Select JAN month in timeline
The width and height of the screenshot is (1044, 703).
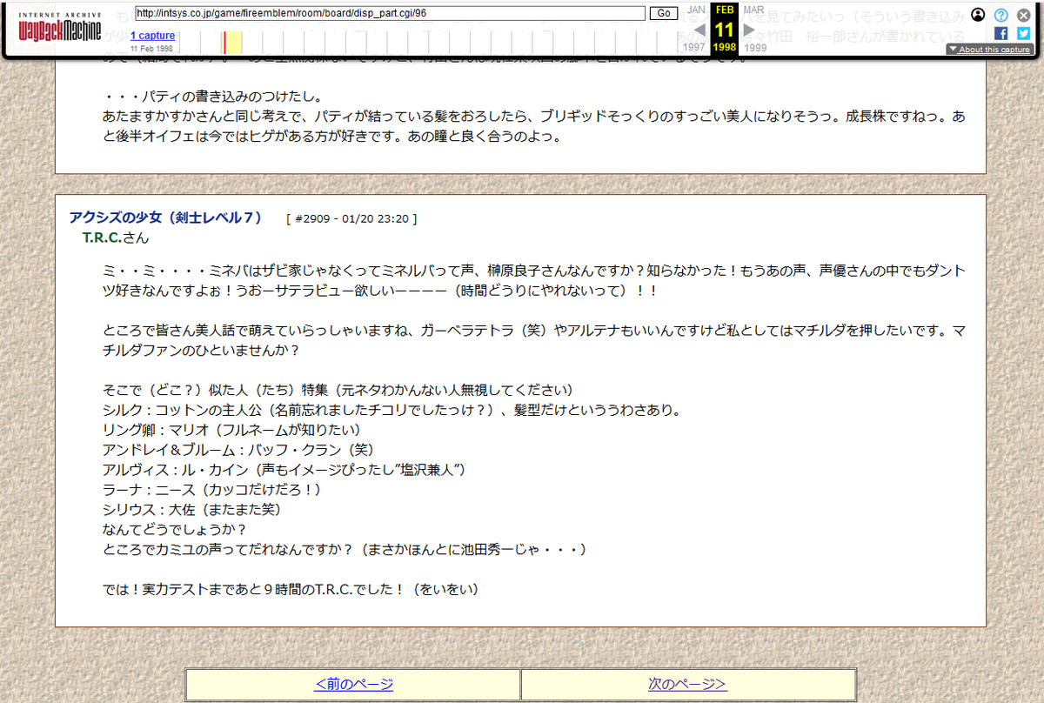697,10
